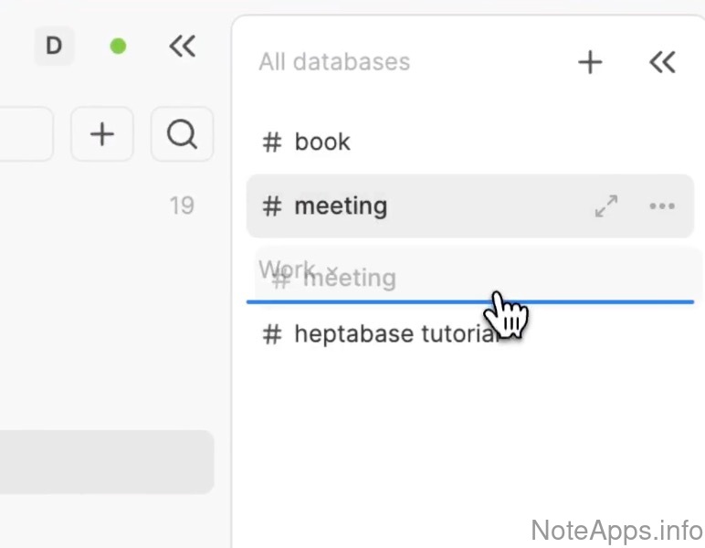Click the green sync status dot

tap(118, 46)
